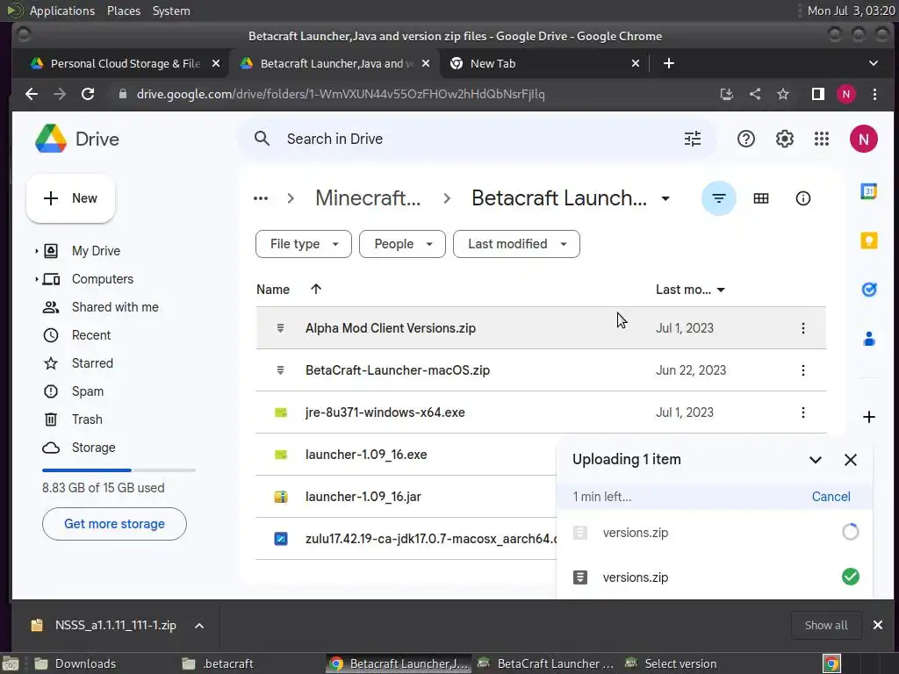The height and width of the screenshot is (674, 899).
Task: Bookmark this page with star icon
Action: (x=782, y=94)
